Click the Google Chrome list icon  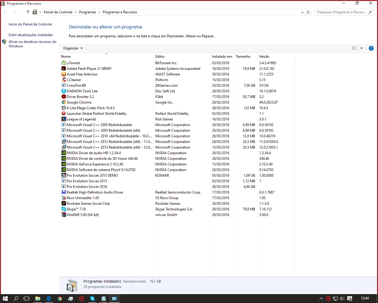pos(63,102)
